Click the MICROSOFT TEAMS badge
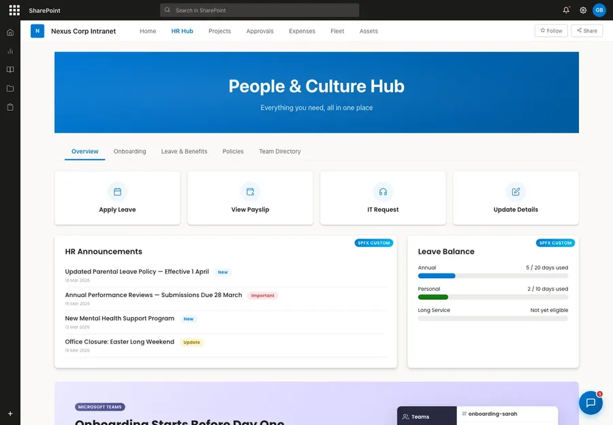The width and height of the screenshot is (613, 425). tap(99, 407)
